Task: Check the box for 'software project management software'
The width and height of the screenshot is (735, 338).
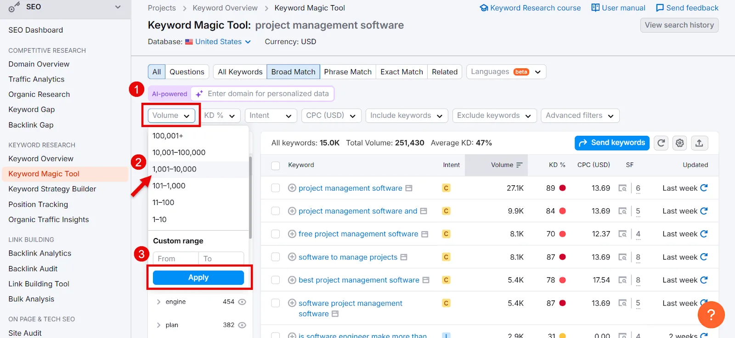Action: (276, 303)
